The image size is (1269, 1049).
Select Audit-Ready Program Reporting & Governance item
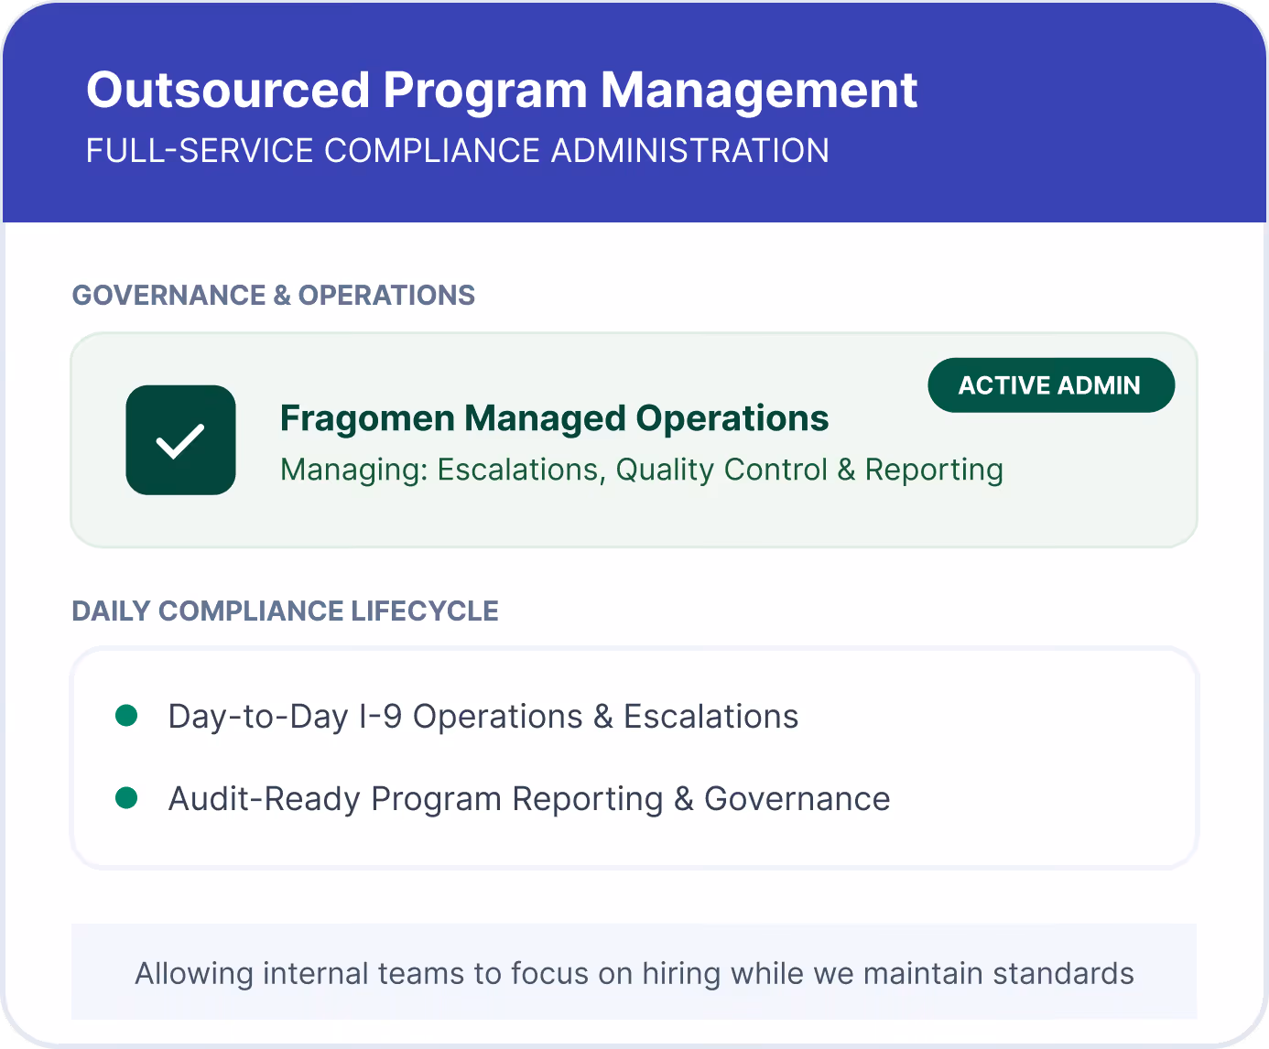[529, 799]
